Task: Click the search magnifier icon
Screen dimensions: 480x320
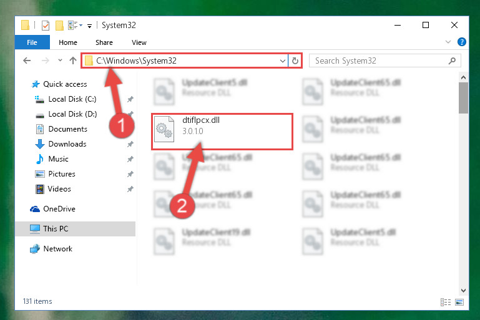Action: pyautogui.click(x=452, y=61)
